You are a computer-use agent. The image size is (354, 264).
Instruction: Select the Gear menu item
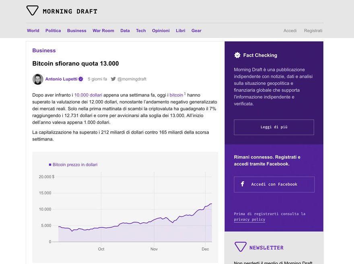[196, 31]
